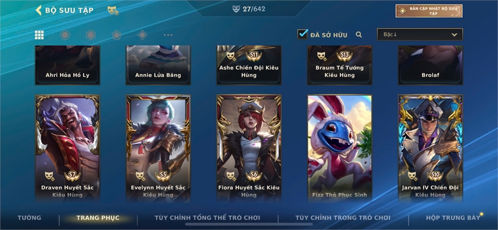498x230 pixels.
Task: Click the dropdown chevron arrow
Action: click(x=454, y=35)
